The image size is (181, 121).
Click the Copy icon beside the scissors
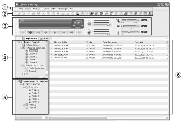click(48, 13)
